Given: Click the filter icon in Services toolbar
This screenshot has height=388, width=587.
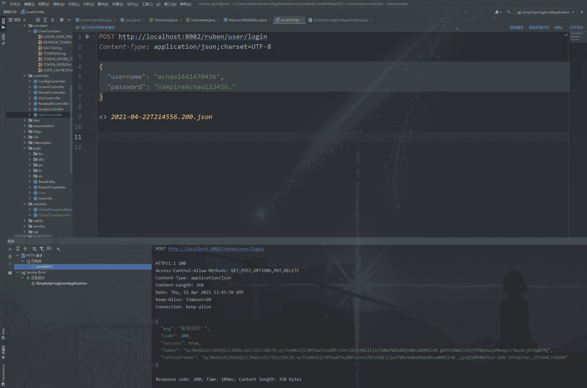Looking at the screenshot, I should click(x=42, y=249).
